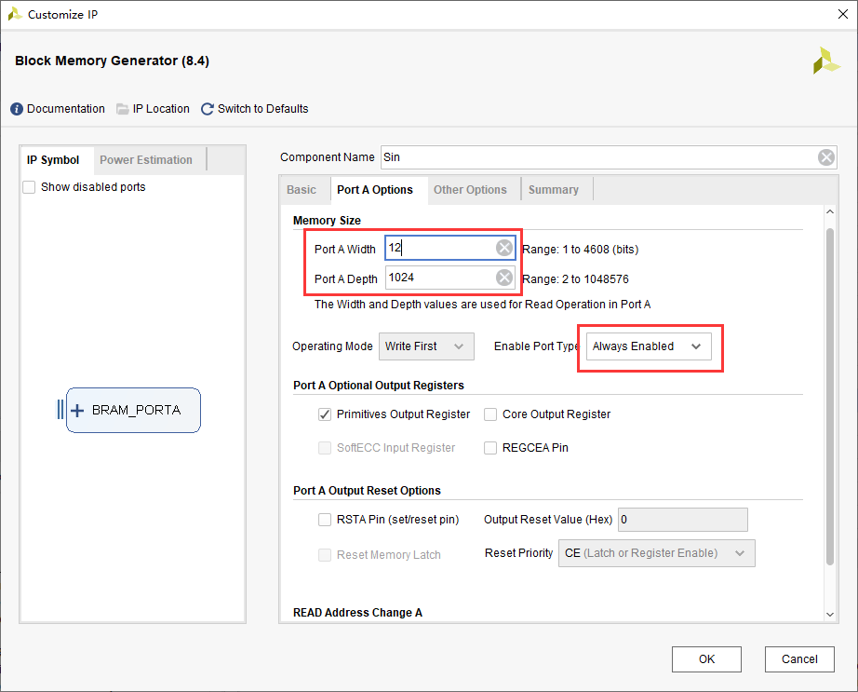Click the vertical scrollbar thumb
Image resolution: width=858 pixels, height=692 pixels.
[x=829, y=397]
